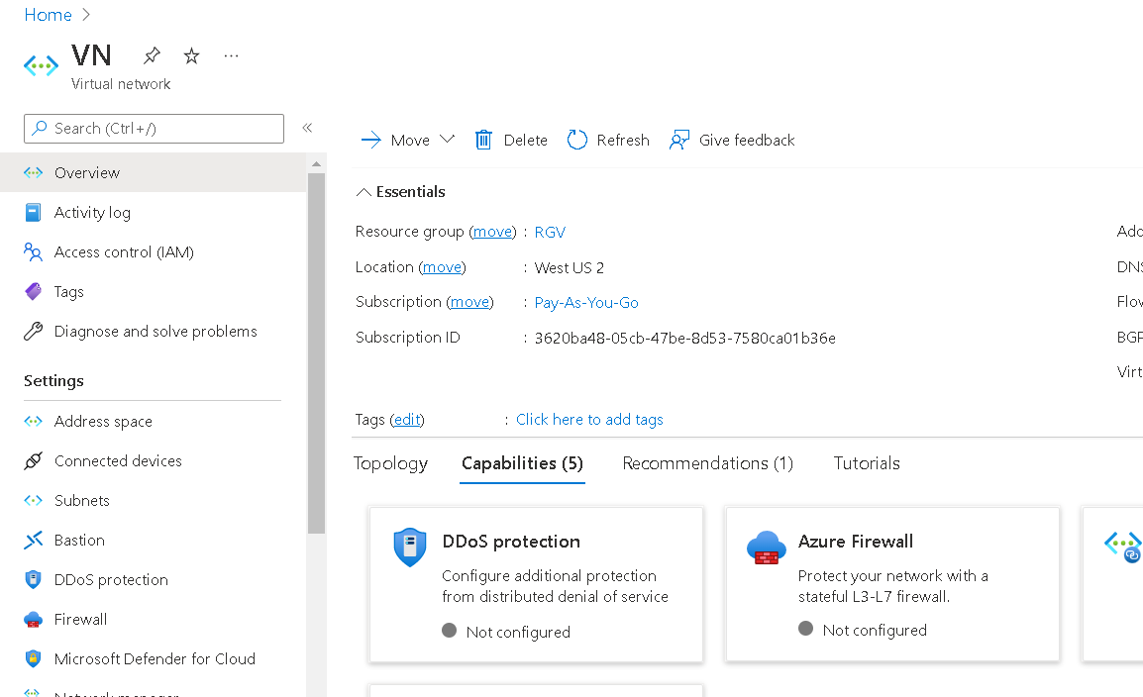Click the Bastion icon in sidebar
Viewport: 1143px width, 697px height.
[33, 540]
